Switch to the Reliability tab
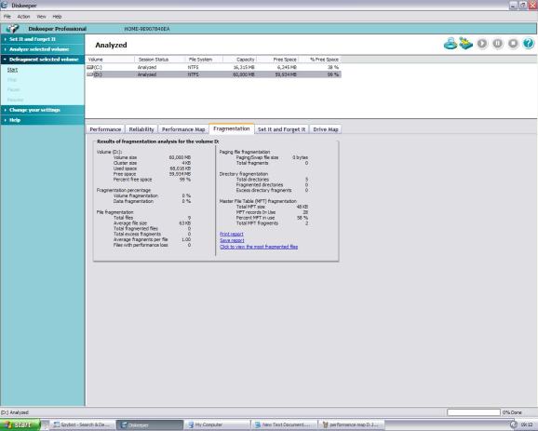 point(141,129)
